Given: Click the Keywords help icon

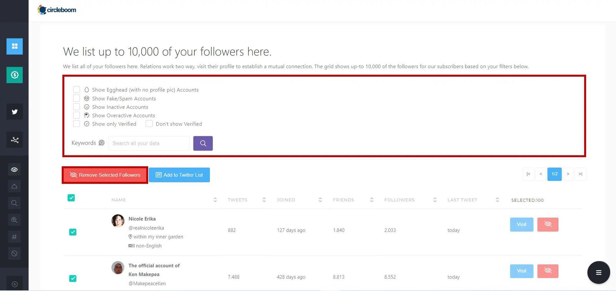Looking at the screenshot, I should [102, 143].
